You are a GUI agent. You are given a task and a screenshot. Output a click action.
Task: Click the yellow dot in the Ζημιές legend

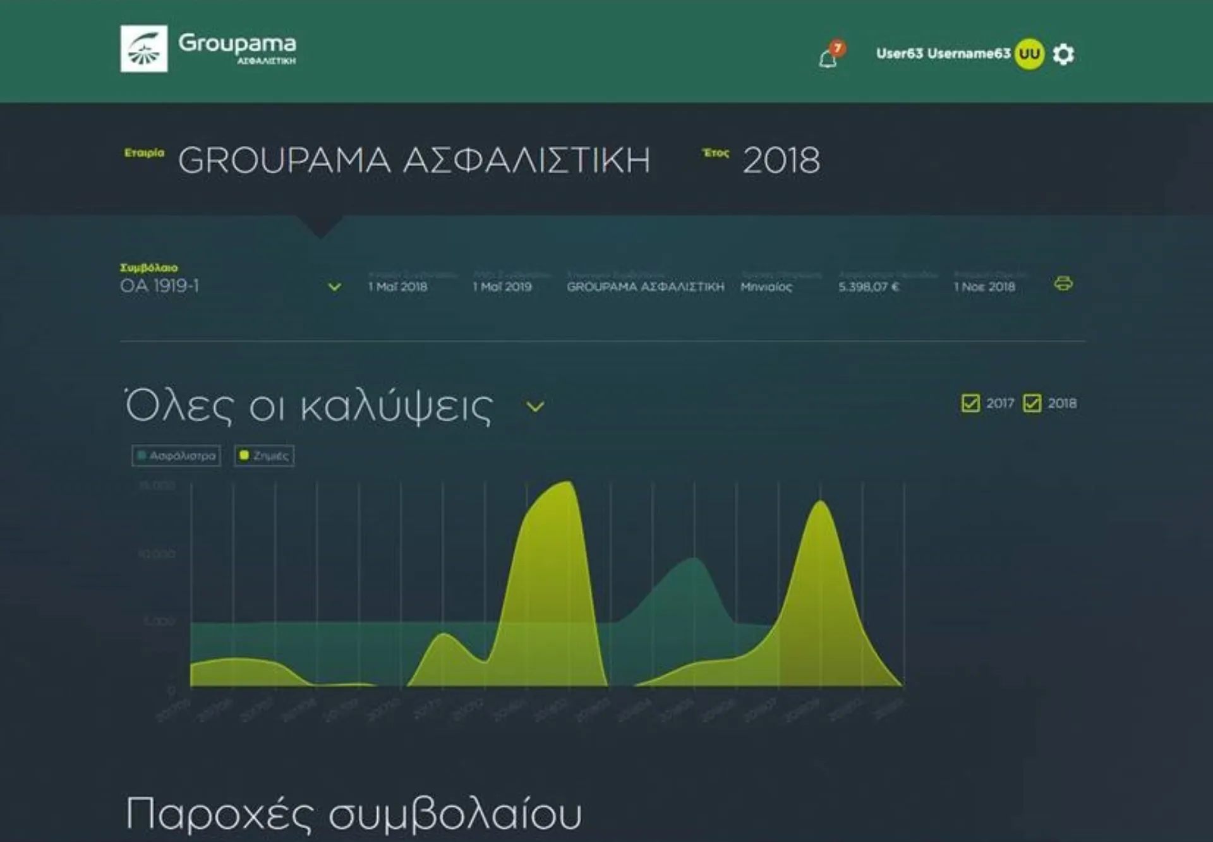point(243,455)
